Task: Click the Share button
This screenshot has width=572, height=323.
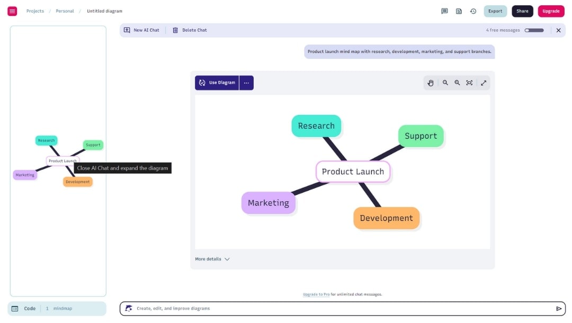Action: tap(522, 11)
